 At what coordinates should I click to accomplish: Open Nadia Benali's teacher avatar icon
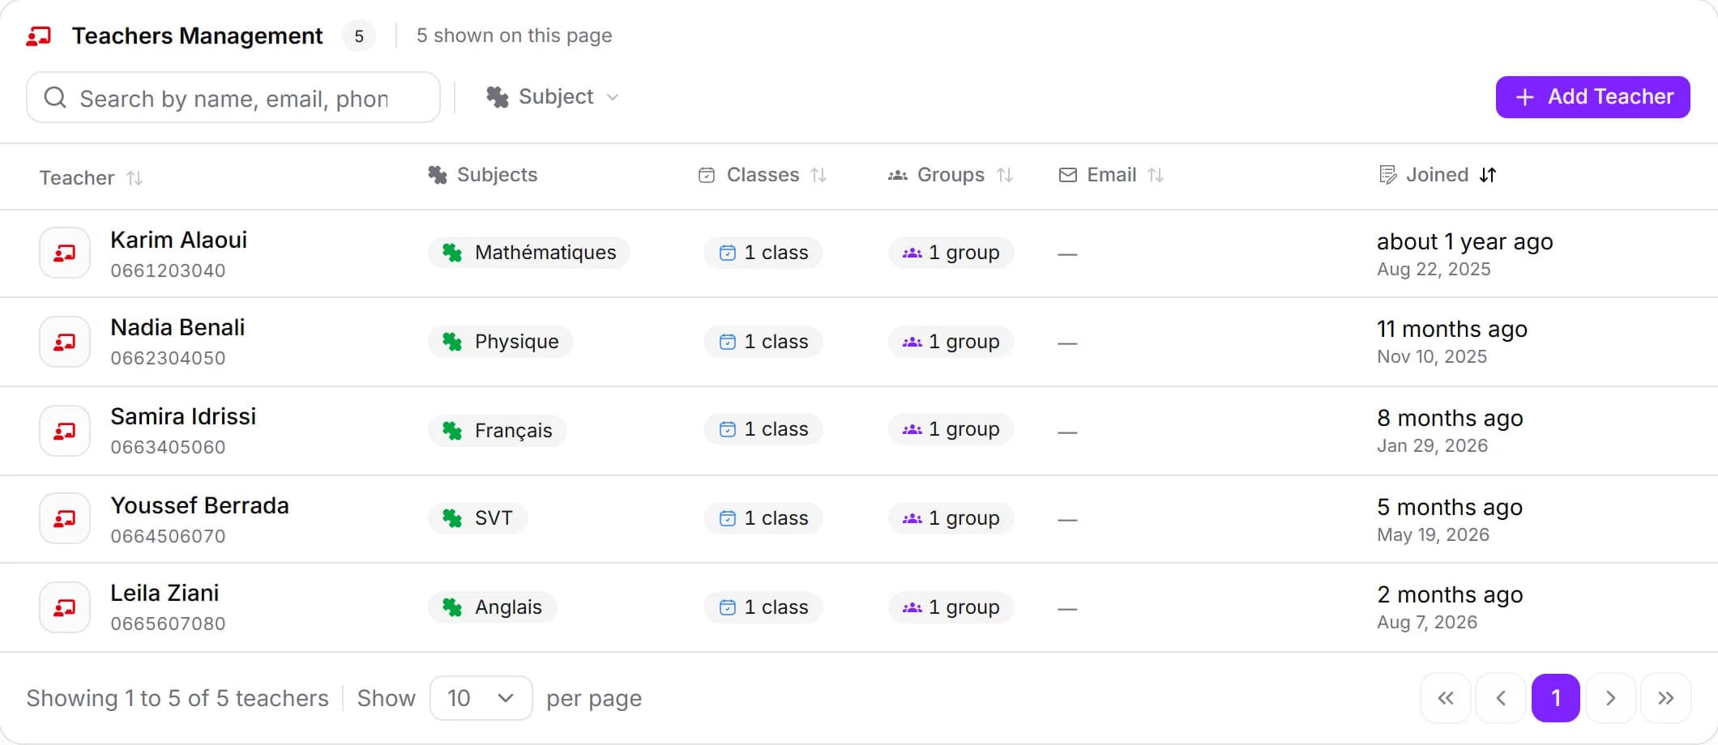(65, 342)
